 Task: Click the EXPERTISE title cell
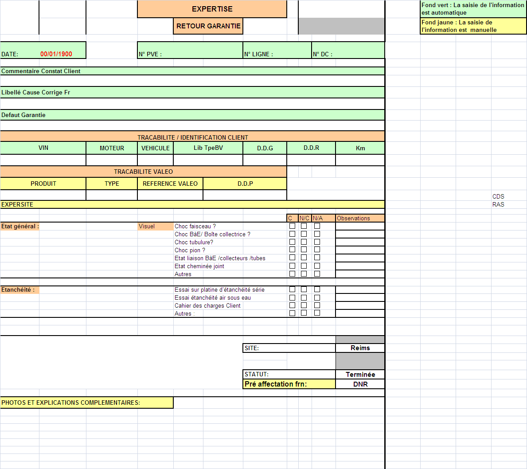click(x=212, y=9)
